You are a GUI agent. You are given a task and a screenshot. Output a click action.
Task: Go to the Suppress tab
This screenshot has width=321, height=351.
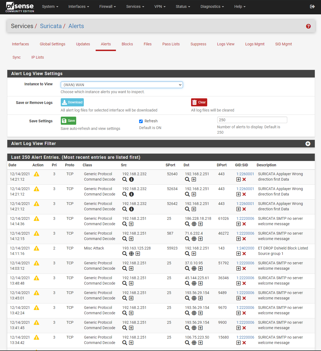tap(198, 44)
